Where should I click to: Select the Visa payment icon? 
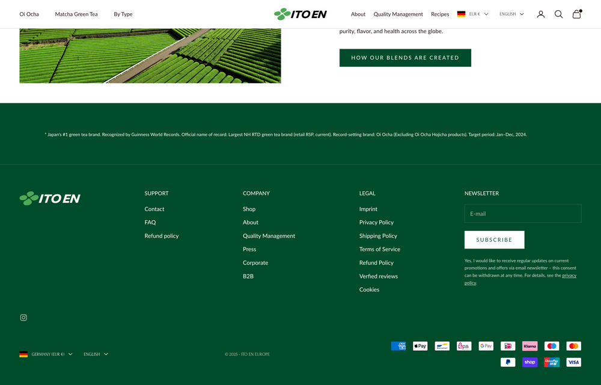pyautogui.click(x=573, y=362)
